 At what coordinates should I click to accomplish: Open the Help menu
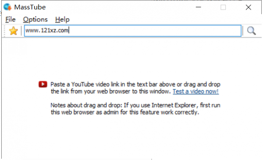[62, 20]
